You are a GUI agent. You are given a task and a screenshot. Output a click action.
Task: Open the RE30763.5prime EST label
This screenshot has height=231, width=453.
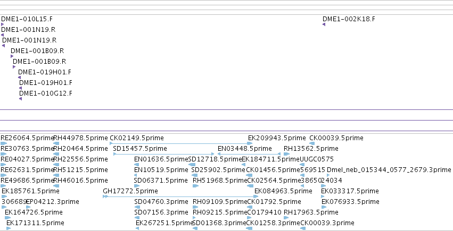pyautogui.click(x=27, y=149)
